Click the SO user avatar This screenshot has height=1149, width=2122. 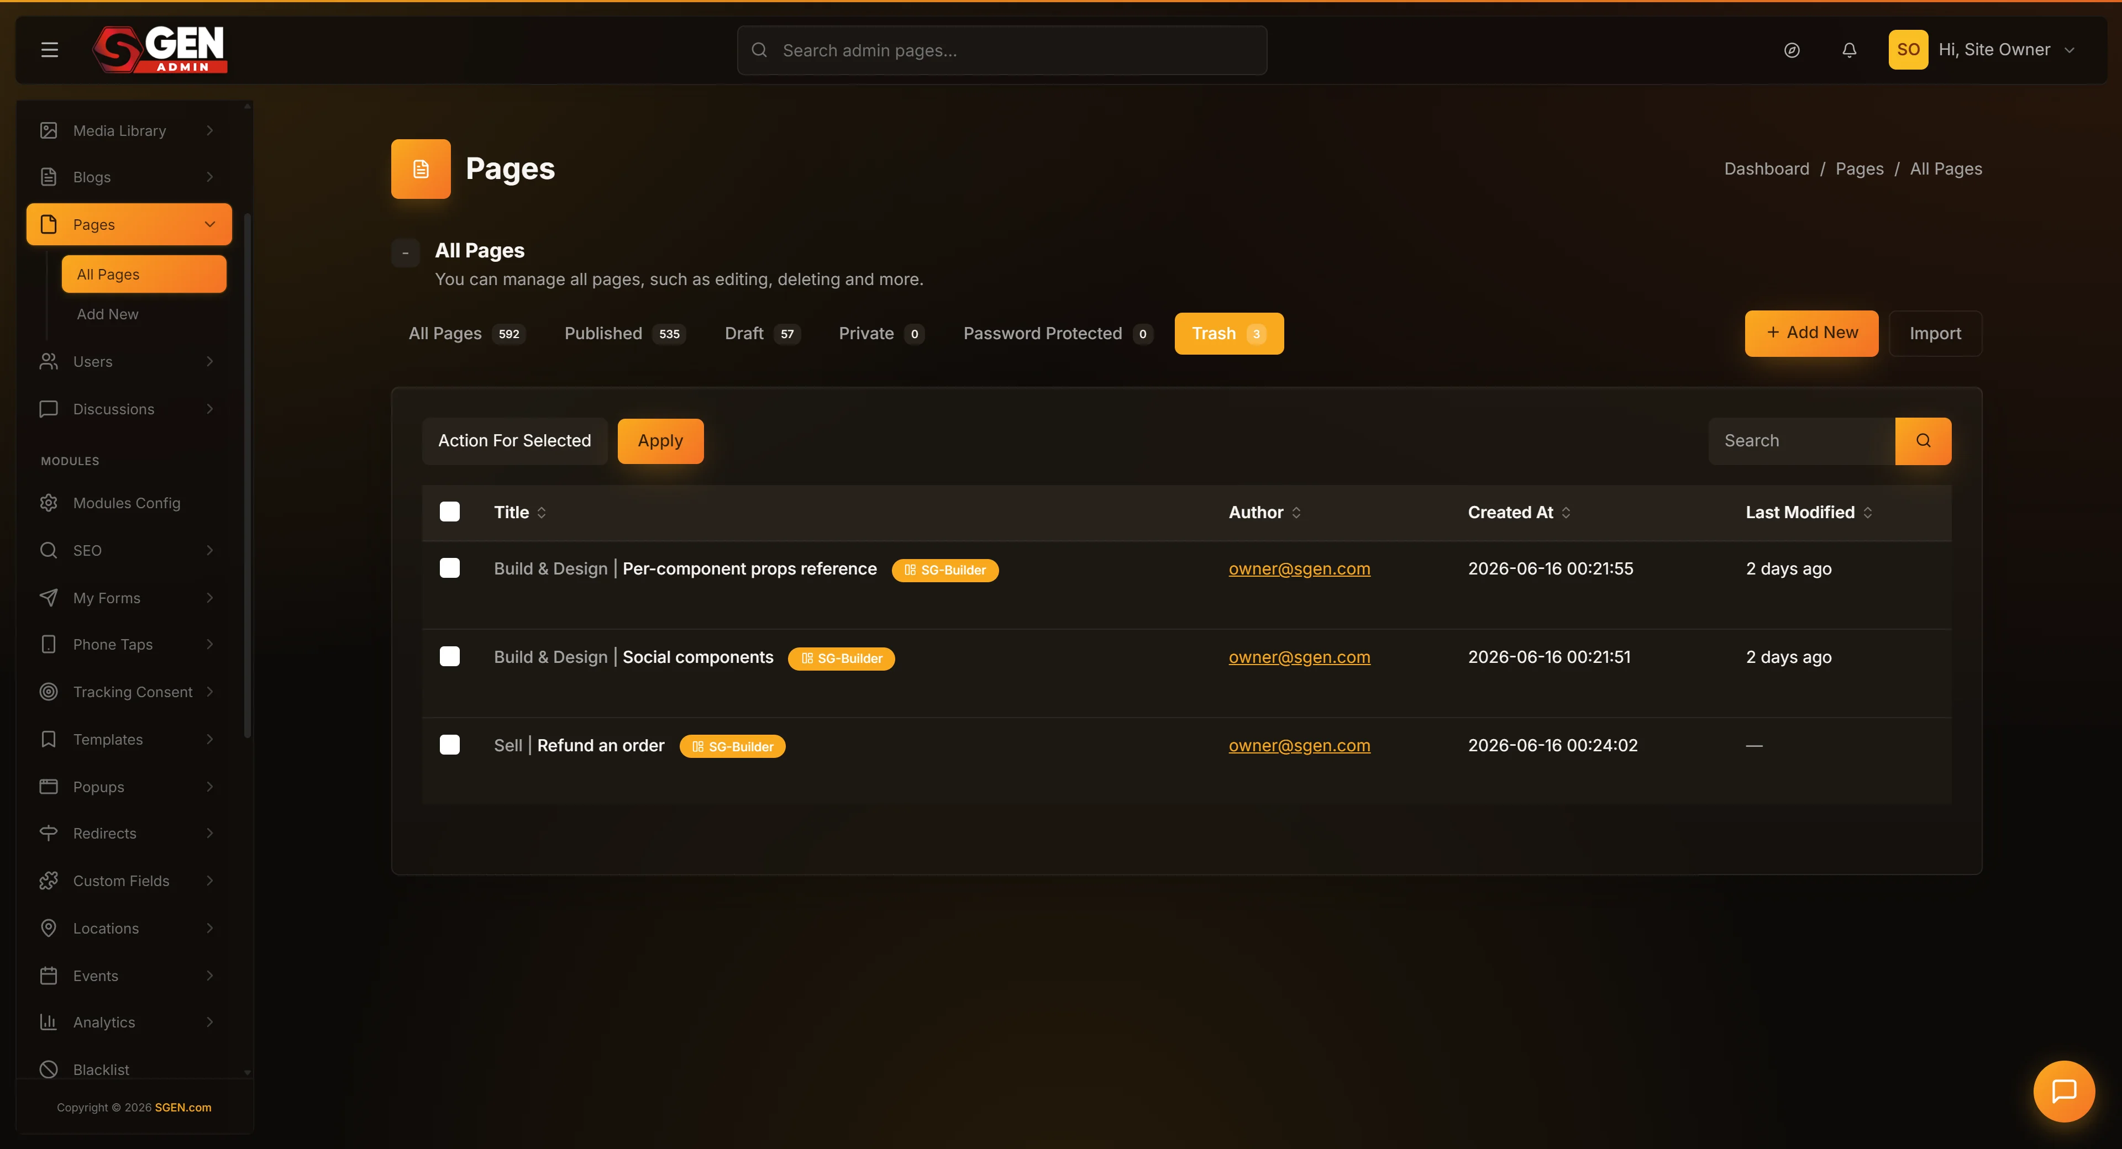pos(1908,49)
